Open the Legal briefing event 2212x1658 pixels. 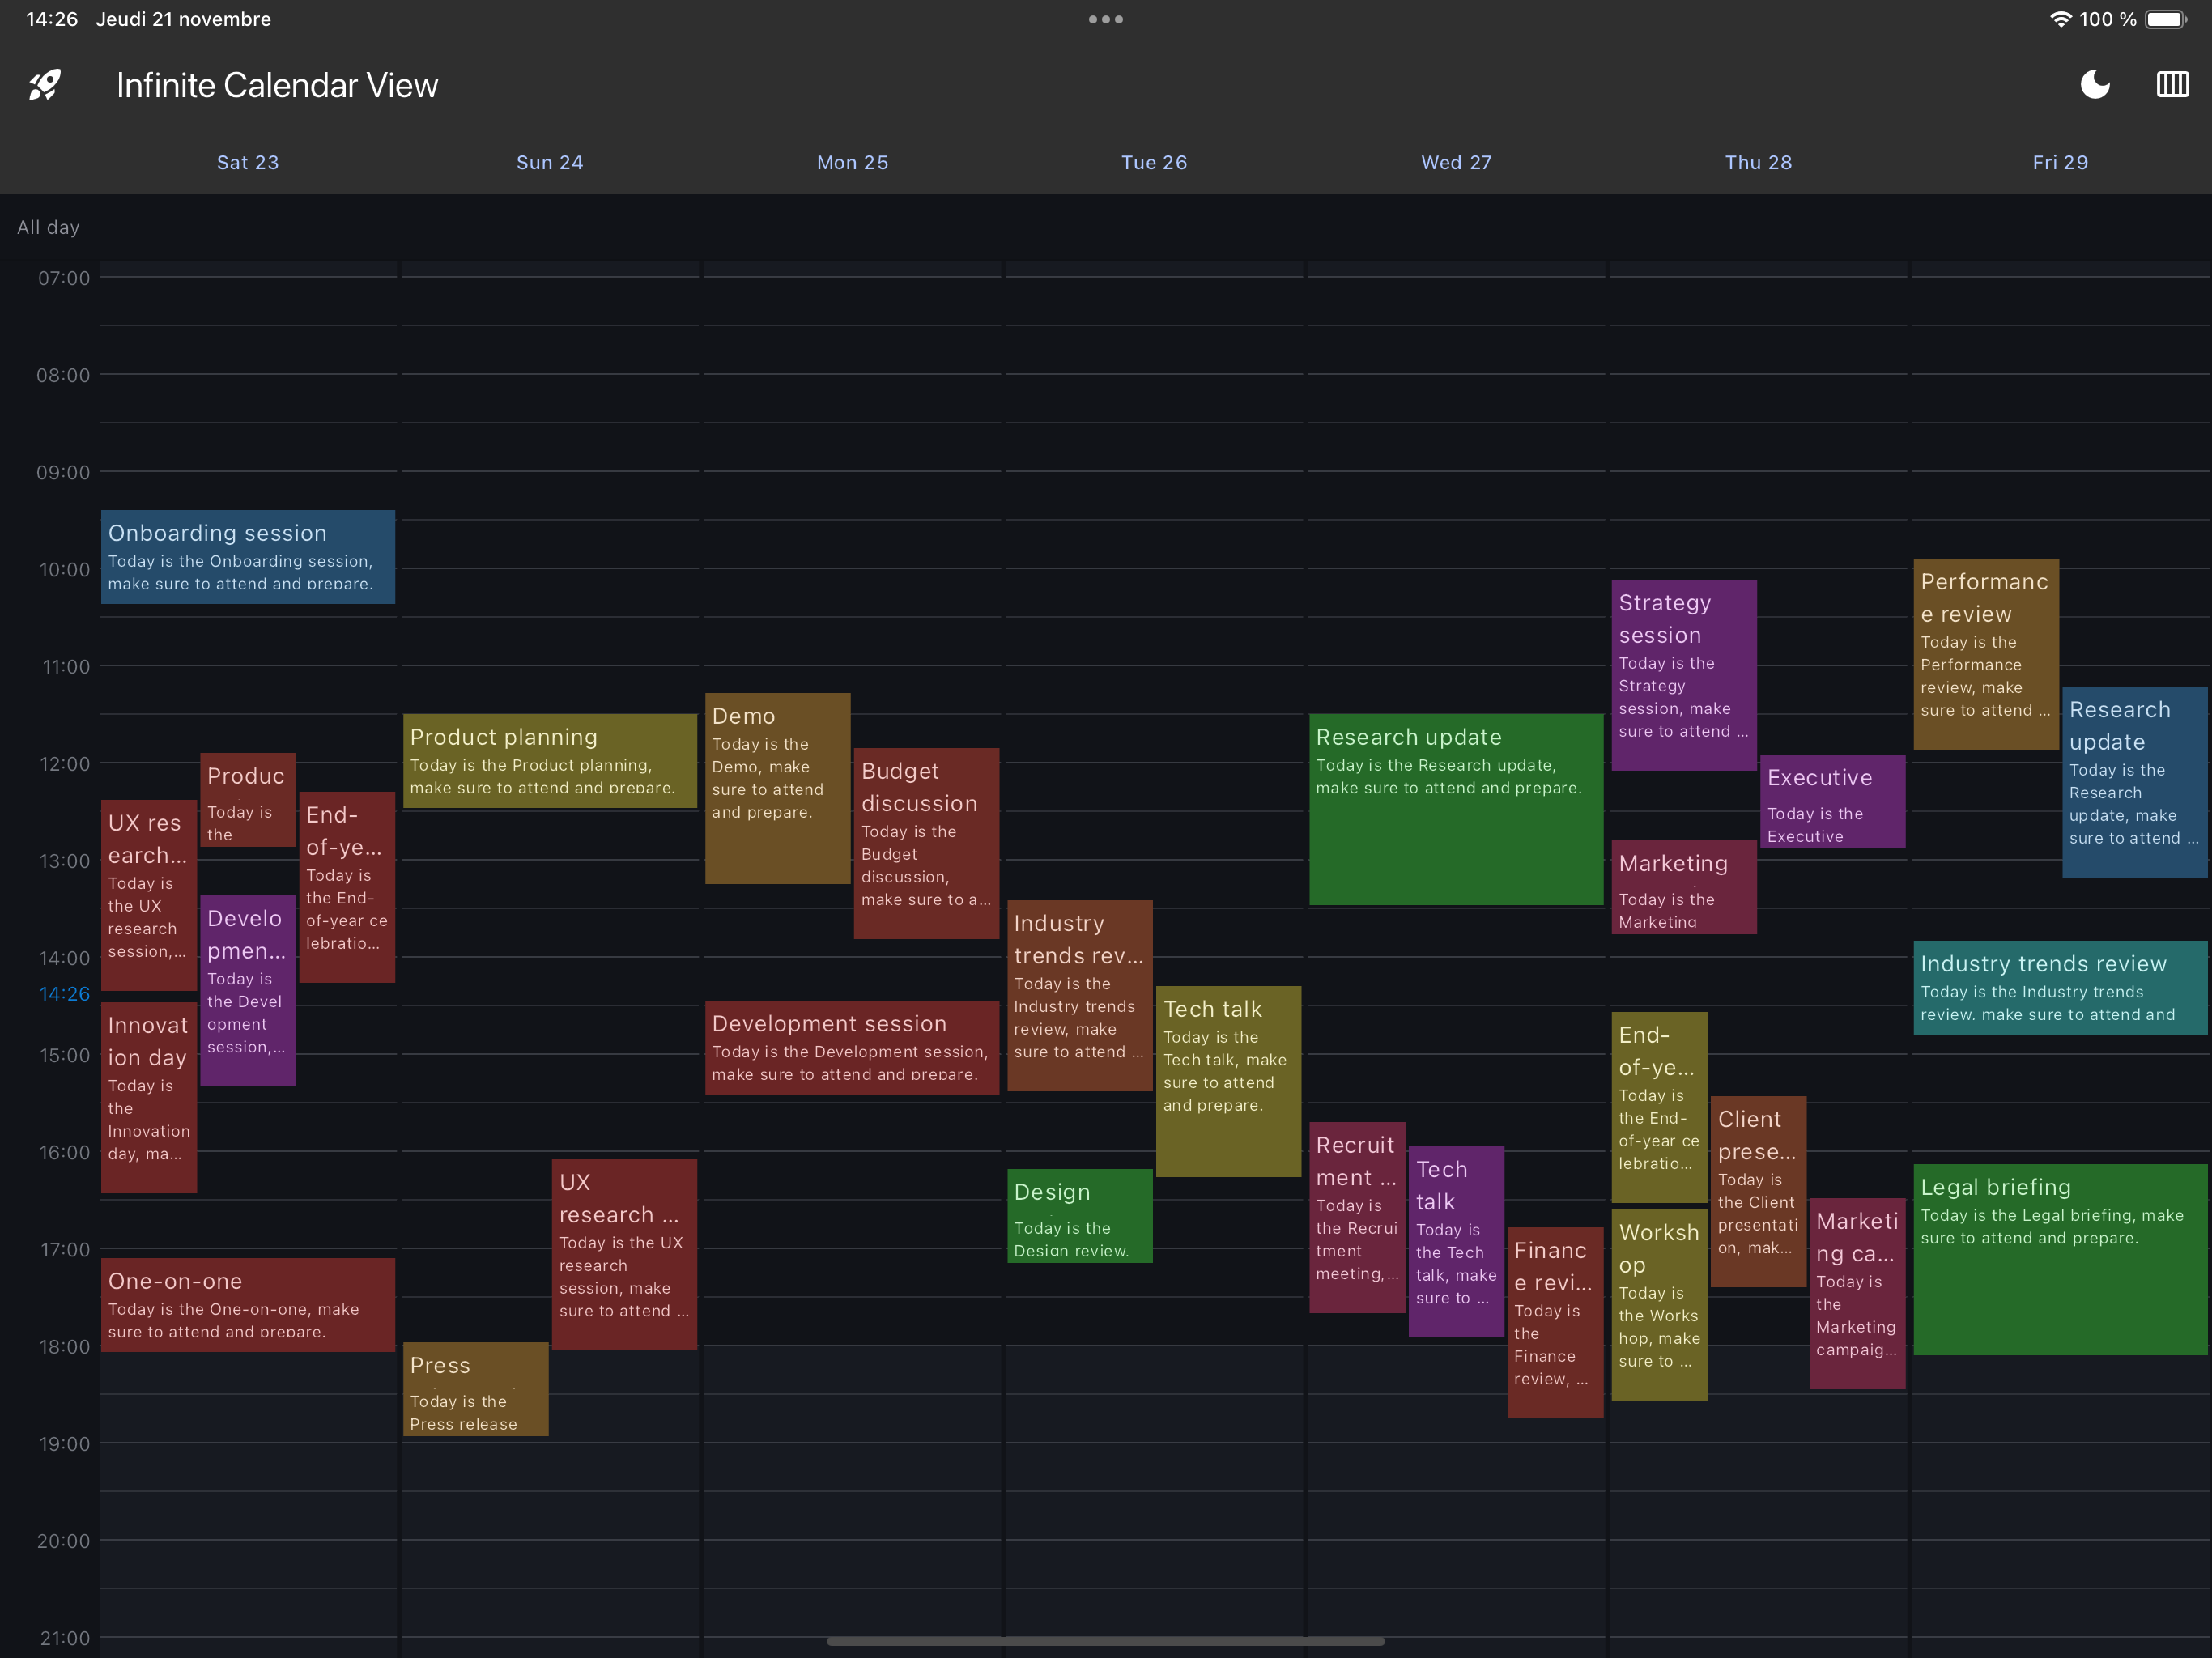click(x=2060, y=1260)
